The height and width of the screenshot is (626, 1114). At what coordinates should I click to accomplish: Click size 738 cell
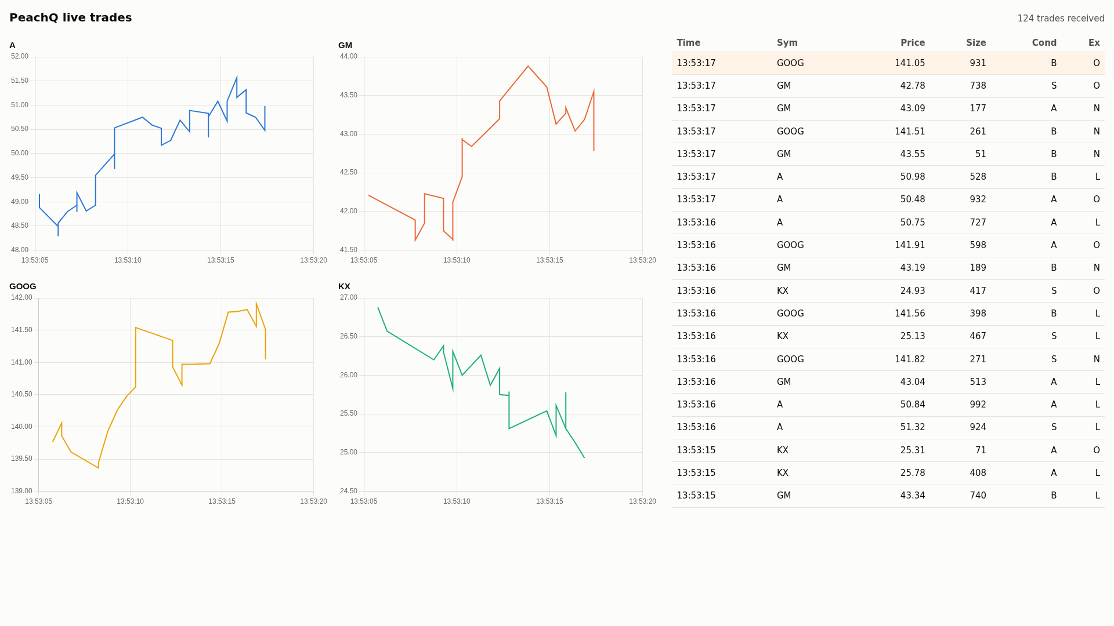coord(978,86)
